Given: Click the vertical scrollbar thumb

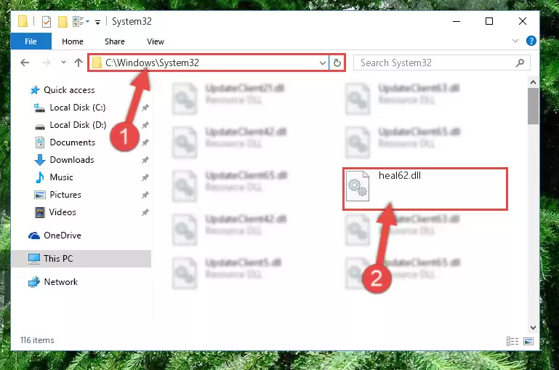Looking at the screenshot, I should pos(533,106).
